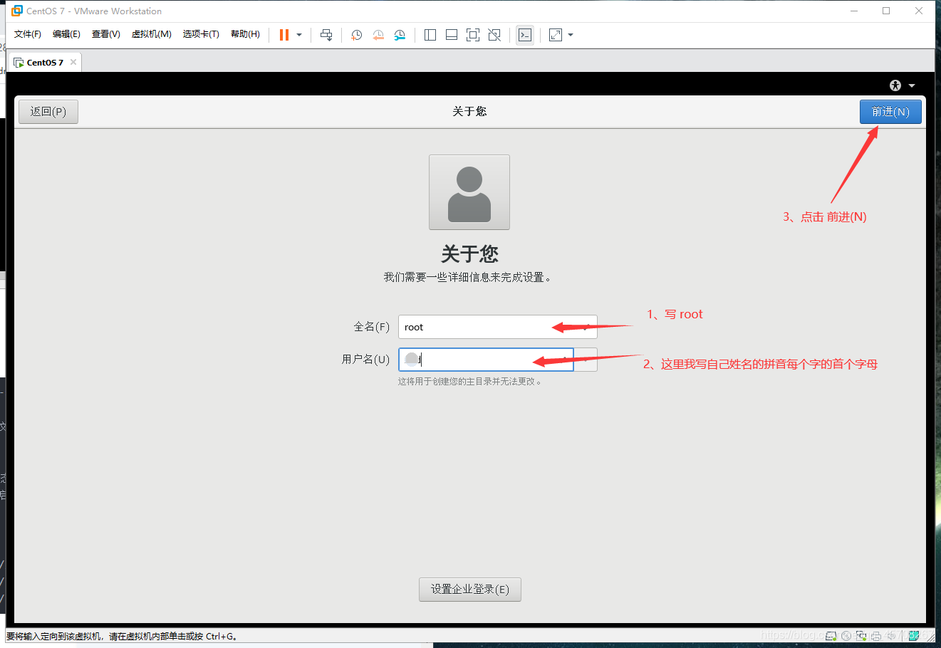Open the stretch mode dropdown arrow
This screenshot has height=648, width=941.
coord(570,34)
